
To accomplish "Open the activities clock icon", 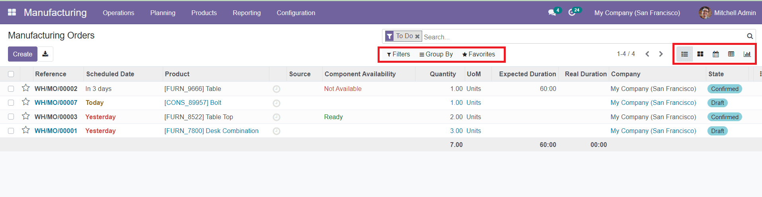I will [572, 13].
